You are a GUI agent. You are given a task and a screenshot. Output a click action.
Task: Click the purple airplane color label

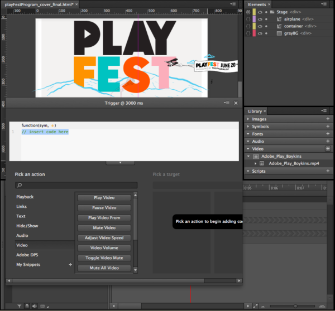click(254, 19)
